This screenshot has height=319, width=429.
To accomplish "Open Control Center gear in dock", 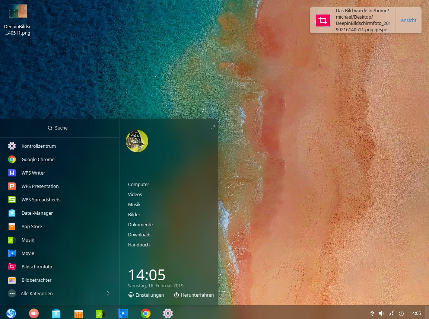I will tap(168, 313).
